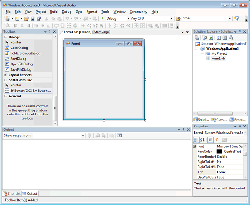Select the FontDialog toolbox item
250x205 pixels.
[19, 59]
